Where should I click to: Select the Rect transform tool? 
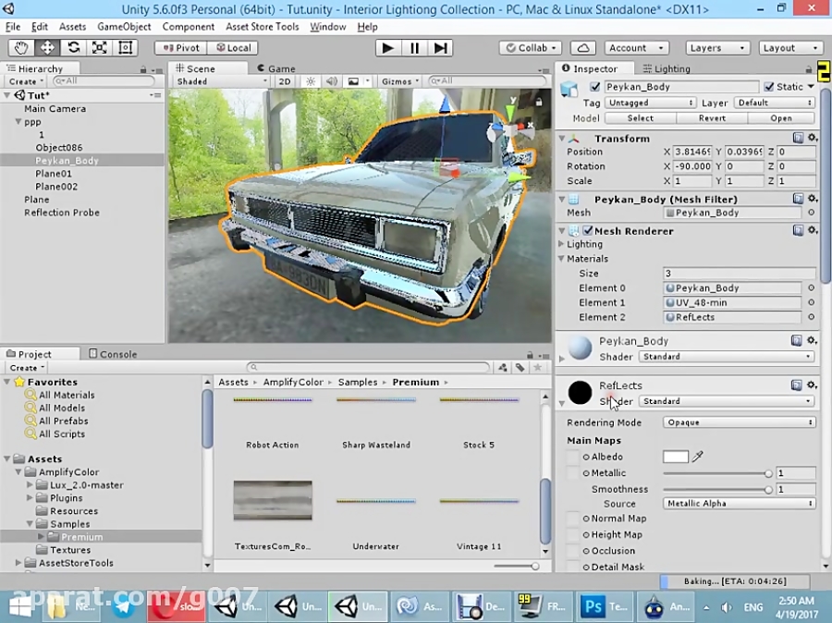[x=126, y=47]
